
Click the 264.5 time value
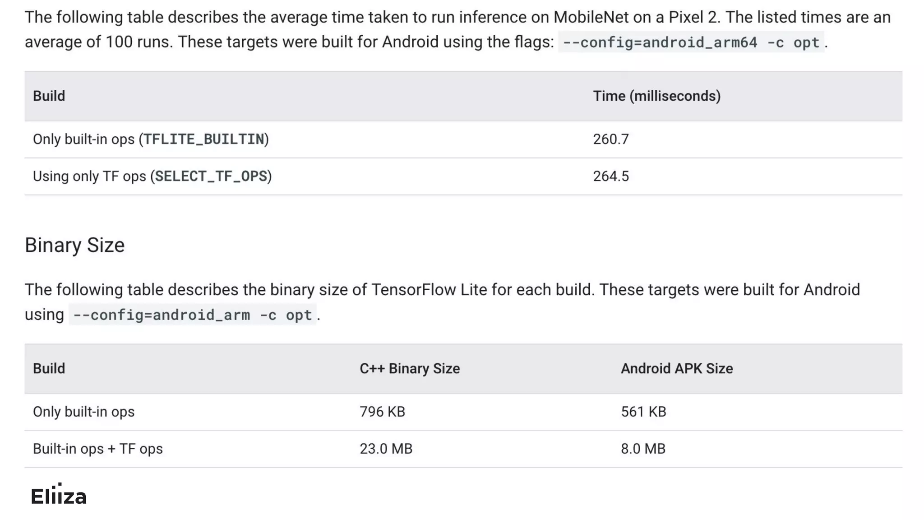pos(610,176)
